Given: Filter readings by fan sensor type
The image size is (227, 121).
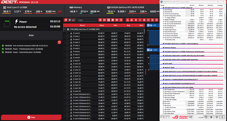Looking at the screenshot, I should 144,20.
